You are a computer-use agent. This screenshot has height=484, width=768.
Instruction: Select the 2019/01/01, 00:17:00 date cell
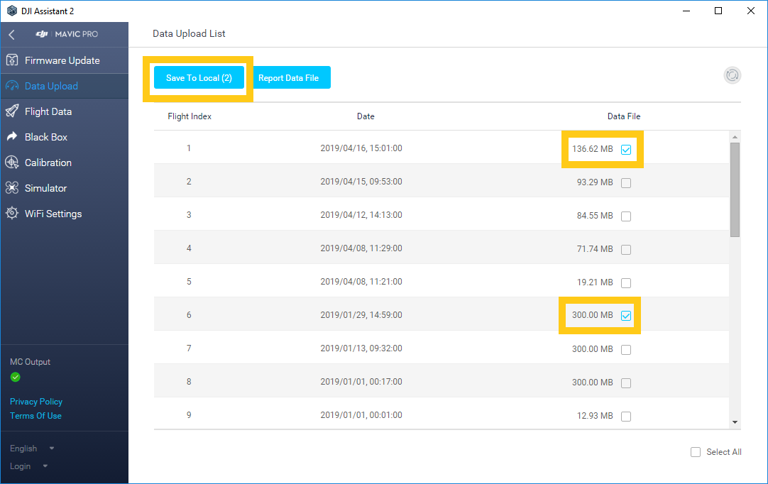pyautogui.click(x=361, y=381)
